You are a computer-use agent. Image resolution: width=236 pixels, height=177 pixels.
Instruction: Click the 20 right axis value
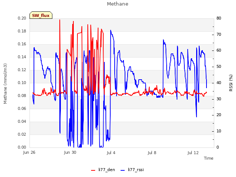[219, 115]
